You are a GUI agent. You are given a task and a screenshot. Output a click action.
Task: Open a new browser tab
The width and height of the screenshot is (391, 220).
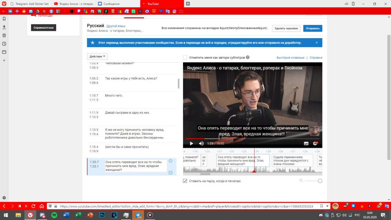click(x=188, y=4)
